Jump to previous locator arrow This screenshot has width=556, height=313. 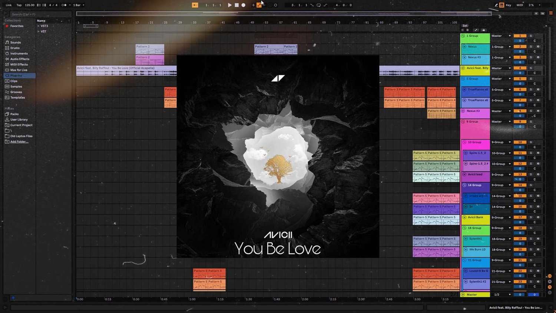463,30
